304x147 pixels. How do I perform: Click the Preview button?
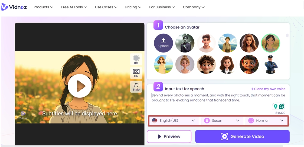(x=169, y=136)
